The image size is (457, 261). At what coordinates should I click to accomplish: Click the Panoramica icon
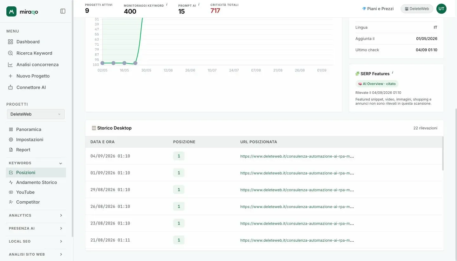11,129
